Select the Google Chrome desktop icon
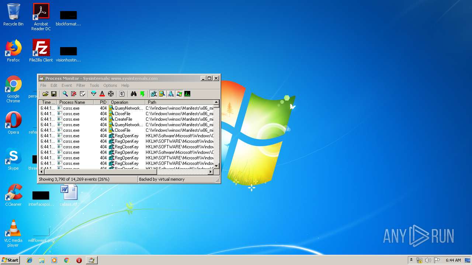Image resolution: width=472 pixels, height=265 pixels. [x=13, y=89]
